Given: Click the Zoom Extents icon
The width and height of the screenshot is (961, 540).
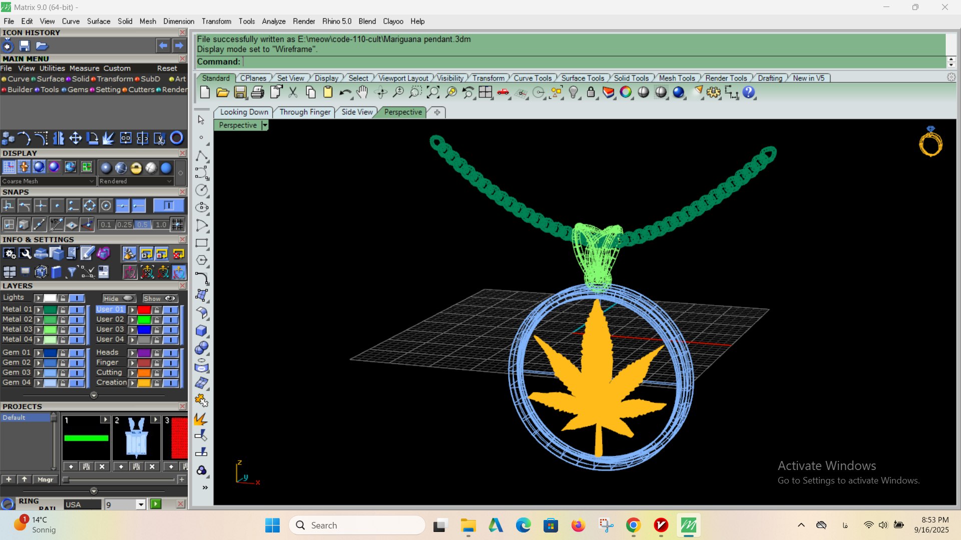Looking at the screenshot, I should [x=433, y=92].
